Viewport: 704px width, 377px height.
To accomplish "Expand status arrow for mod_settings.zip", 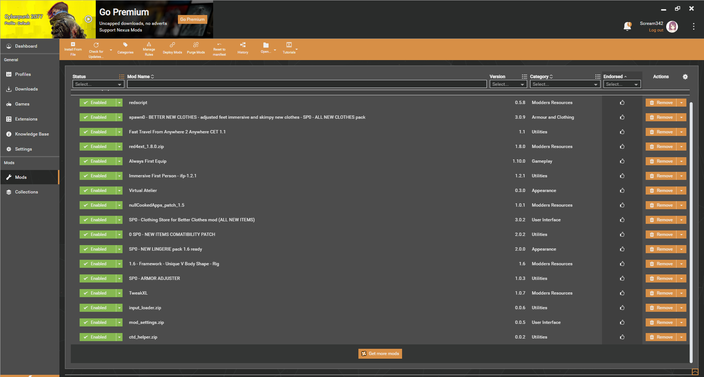I will coord(119,322).
